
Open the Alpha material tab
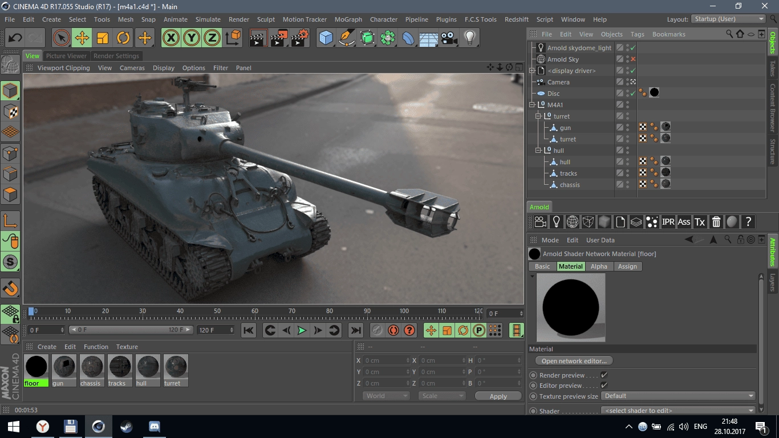point(599,266)
